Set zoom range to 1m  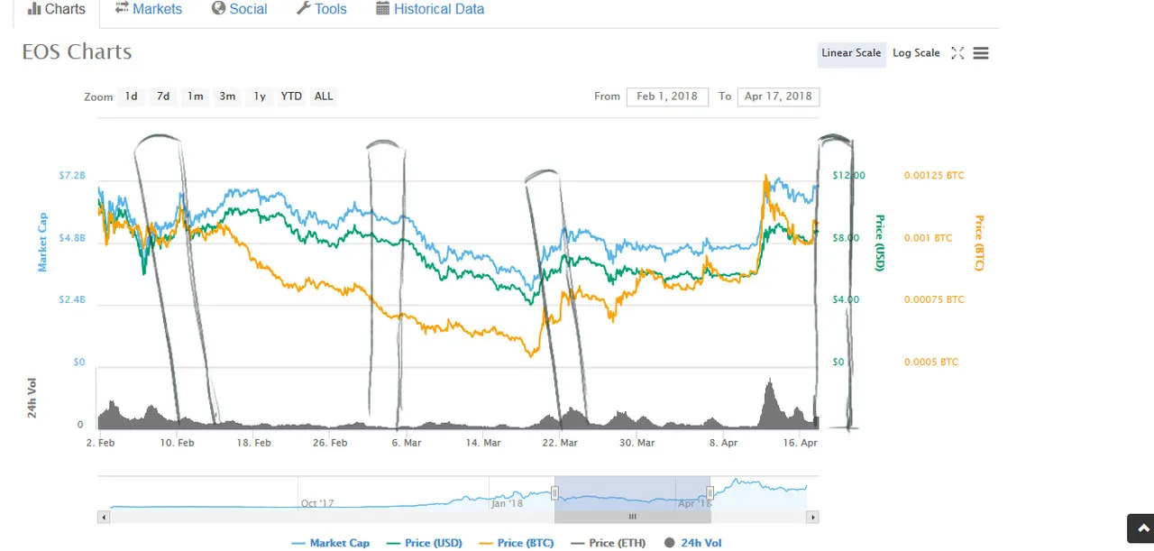coord(195,96)
